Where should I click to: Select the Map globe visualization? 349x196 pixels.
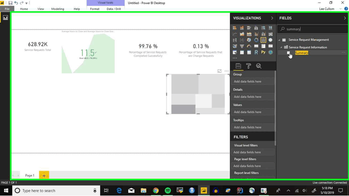coord(270,40)
